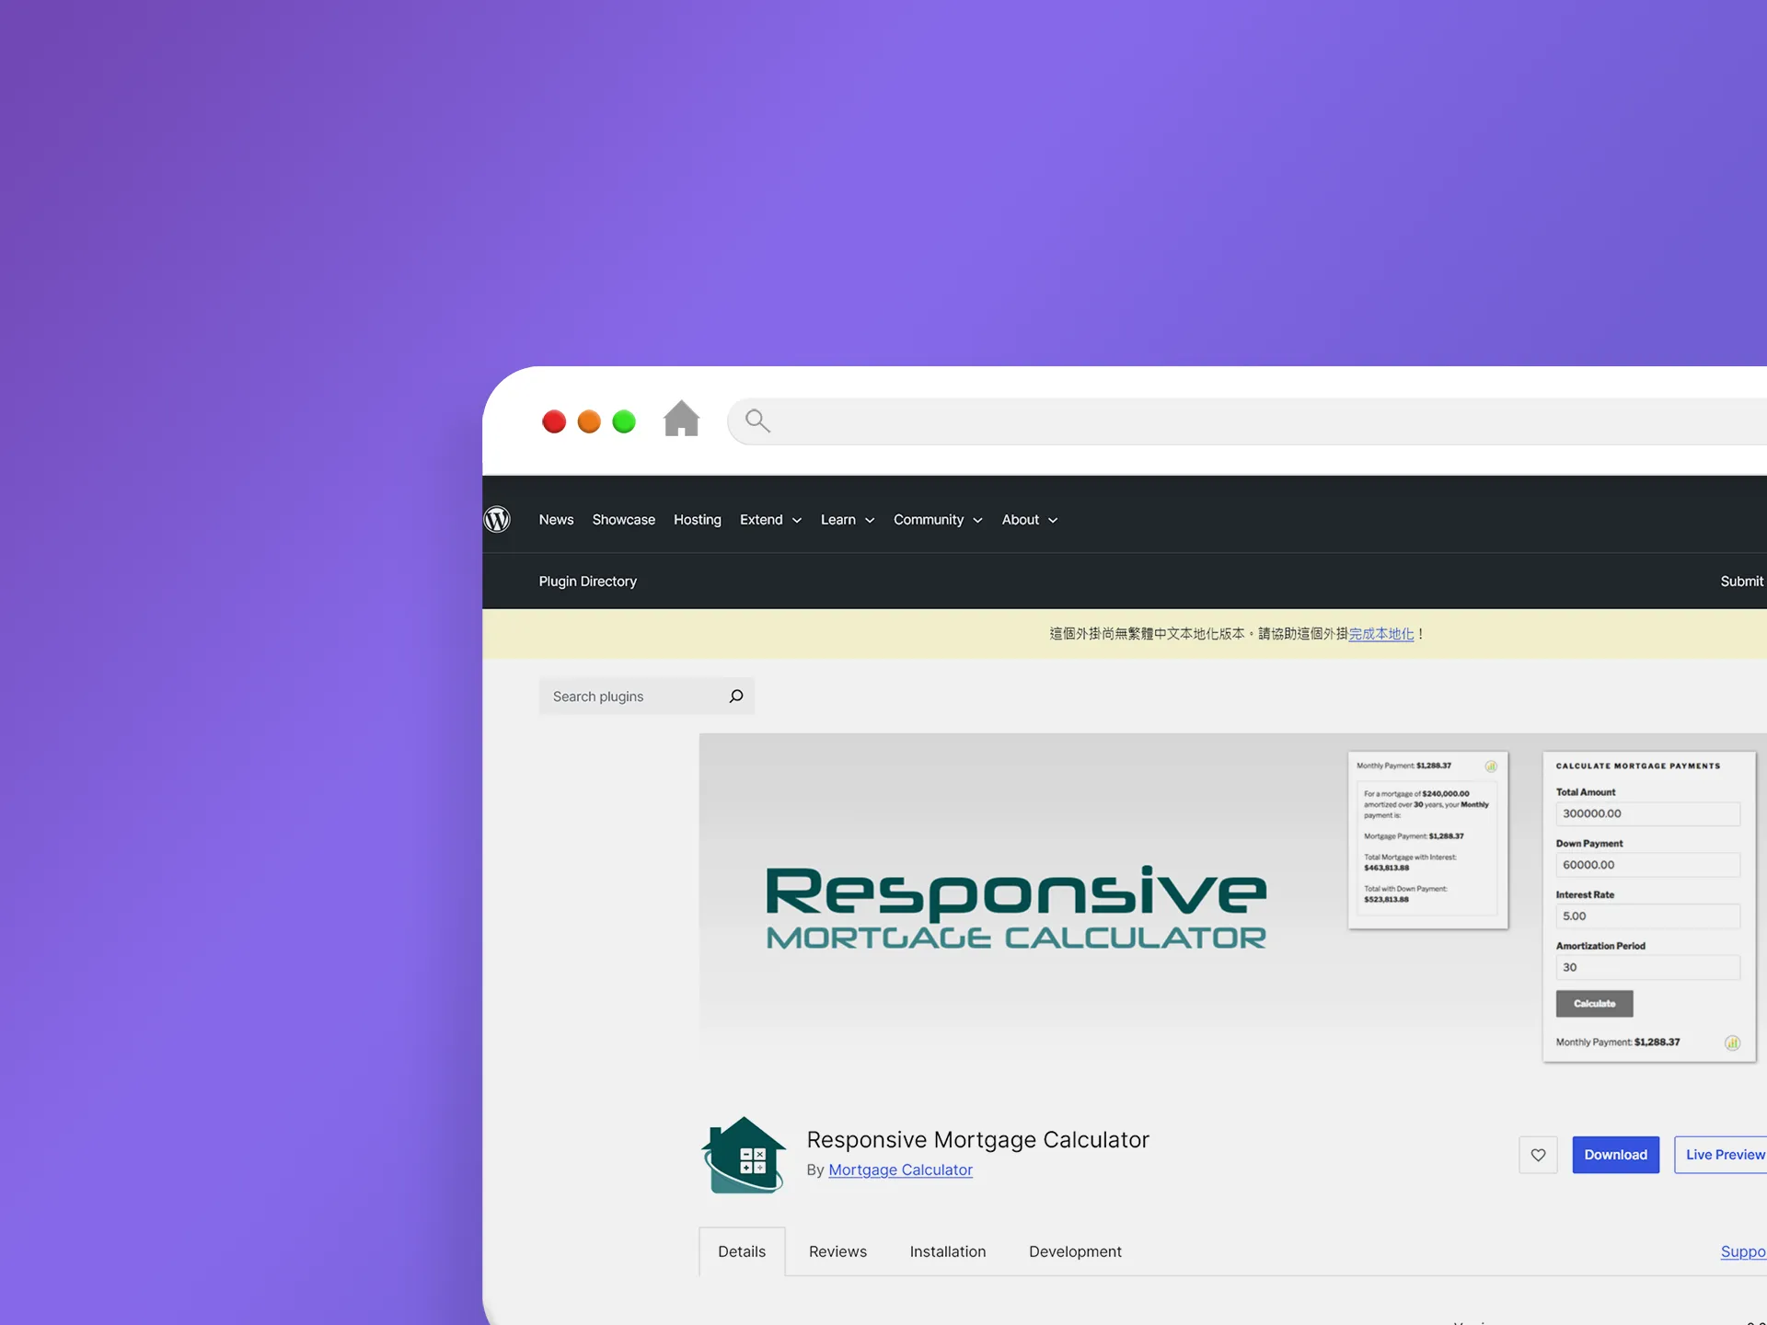Screen dimensions: 1767x1325
Task: Click the Calculate button in banner preview
Action: [1595, 1004]
